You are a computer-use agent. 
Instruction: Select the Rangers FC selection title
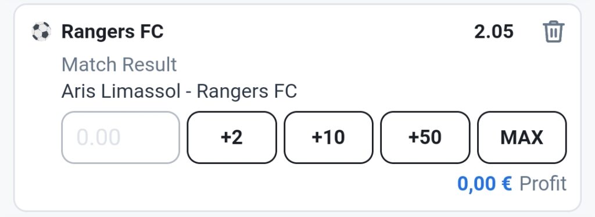pyautogui.click(x=112, y=31)
